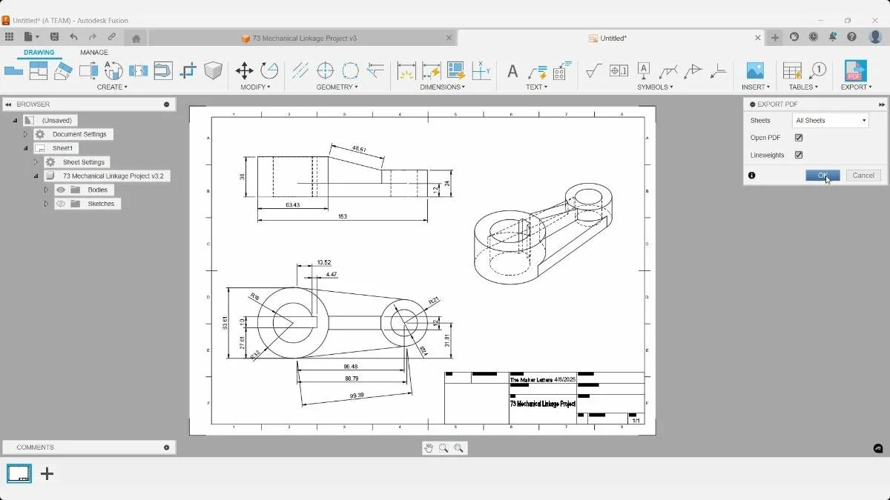Select the Base View tool

point(13,71)
